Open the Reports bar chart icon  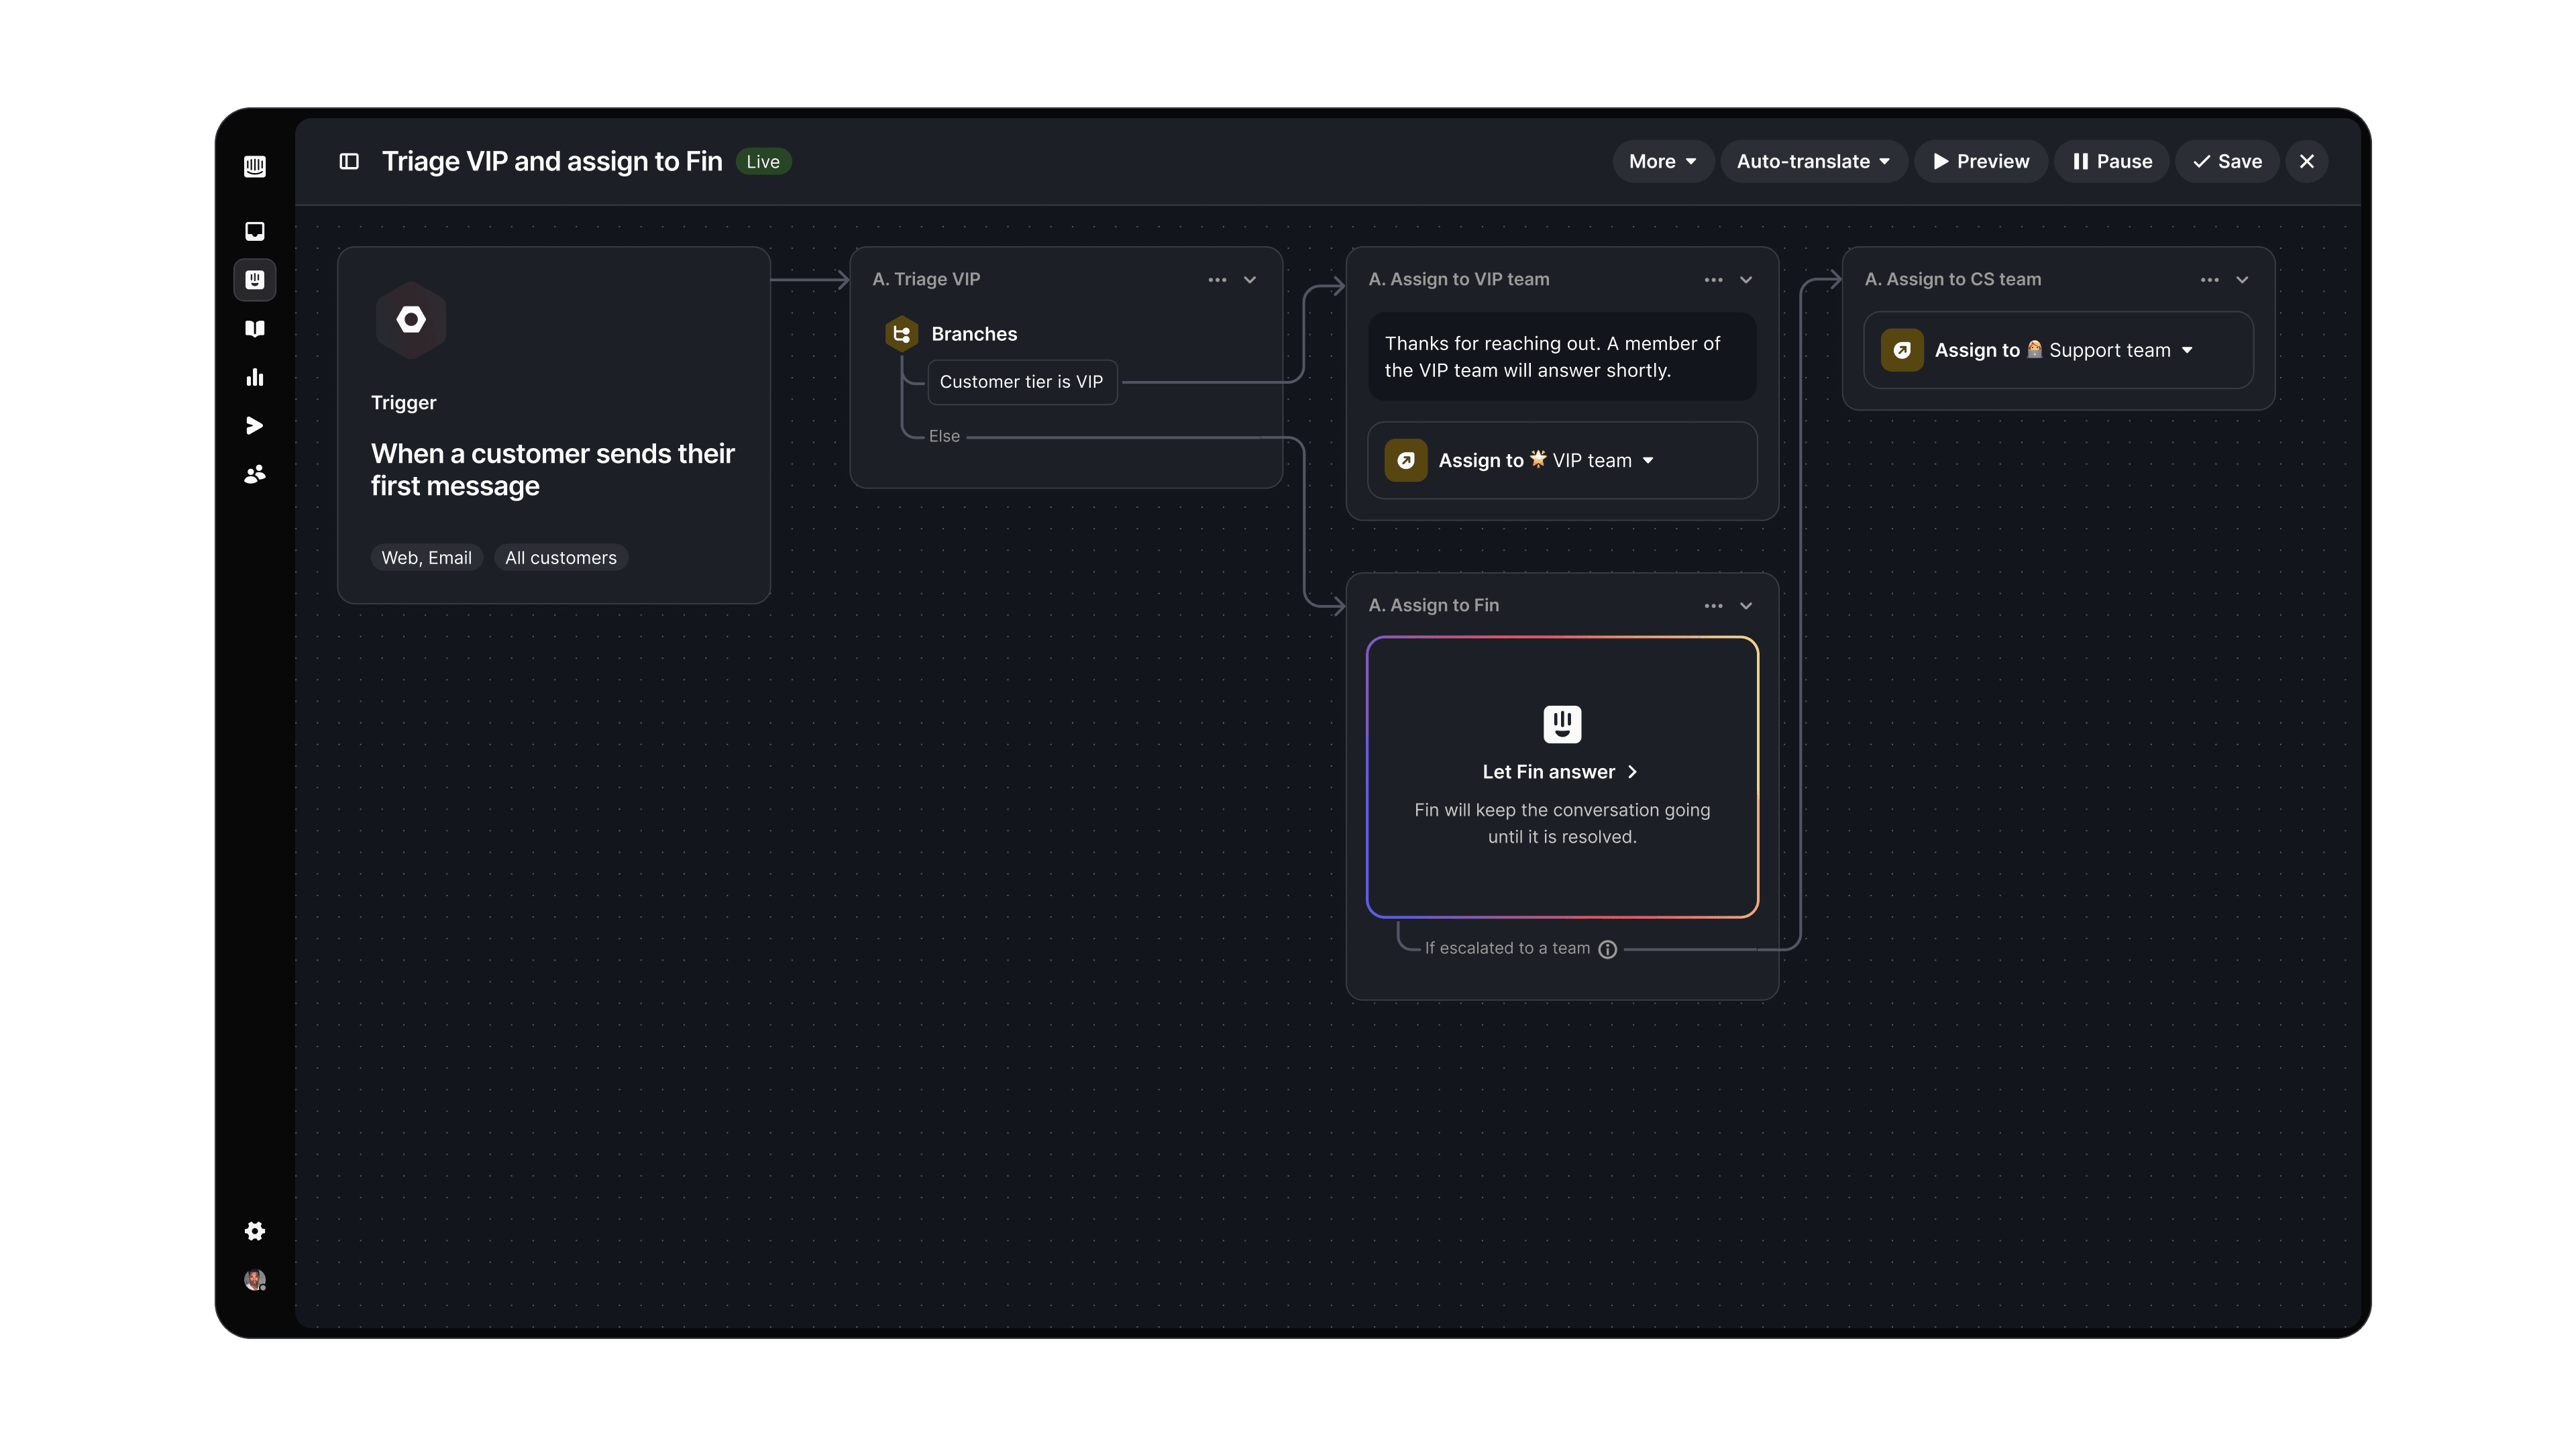255,377
